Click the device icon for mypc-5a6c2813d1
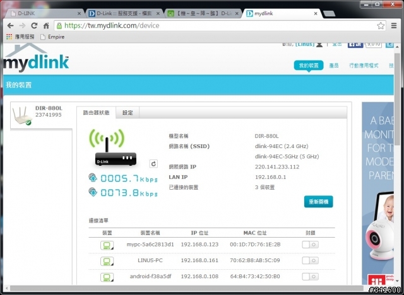The height and width of the screenshot is (295, 404). point(107,245)
